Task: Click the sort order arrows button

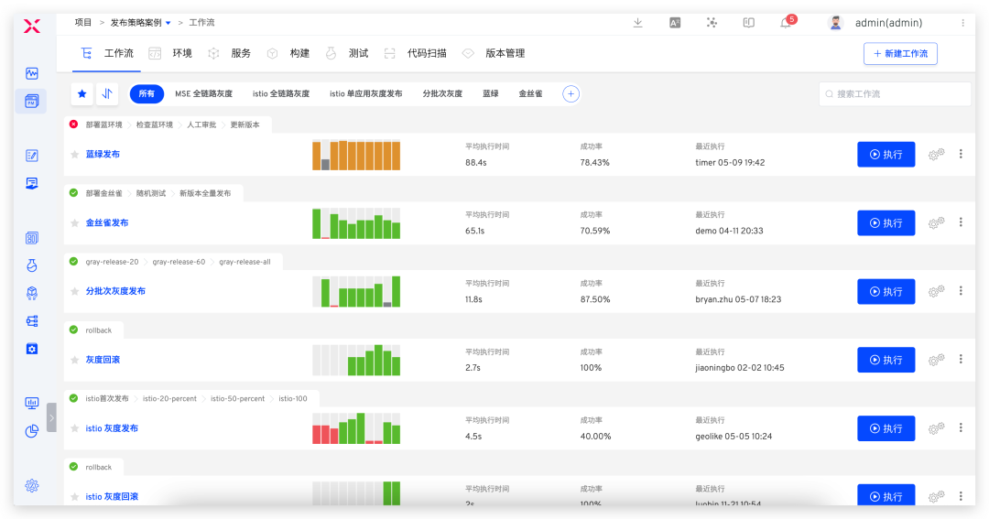Action: point(107,94)
